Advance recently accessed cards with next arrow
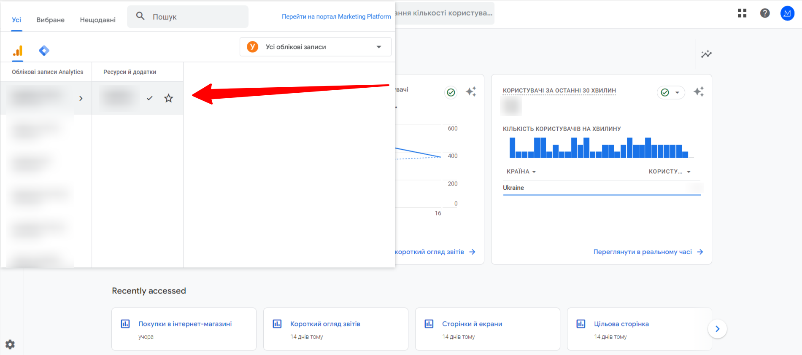Image resolution: width=802 pixels, height=355 pixels. click(x=717, y=329)
